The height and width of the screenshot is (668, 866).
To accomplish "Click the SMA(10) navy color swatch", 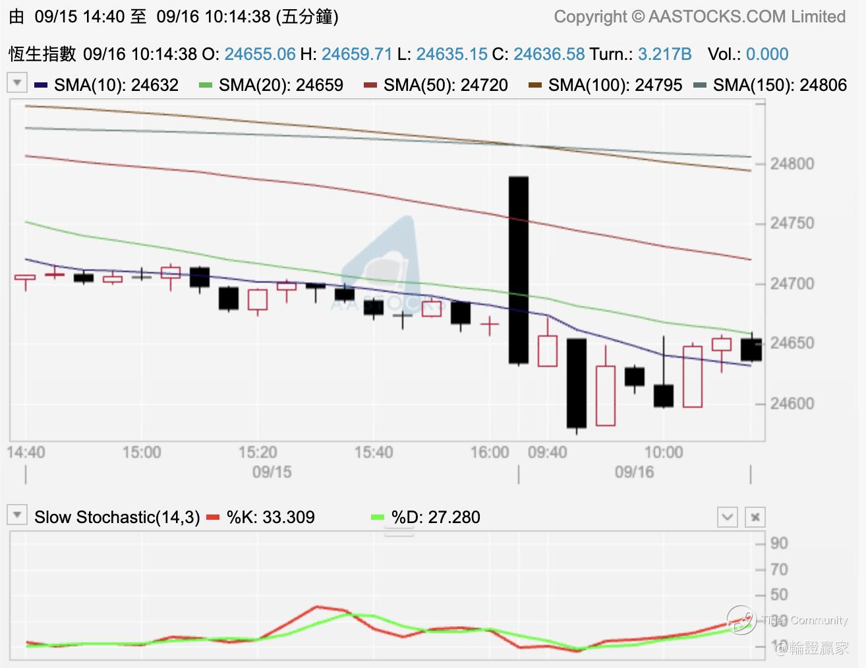I will [x=41, y=85].
